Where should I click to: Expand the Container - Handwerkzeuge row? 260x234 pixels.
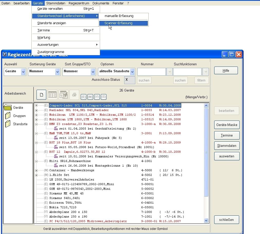[x=36, y=170]
